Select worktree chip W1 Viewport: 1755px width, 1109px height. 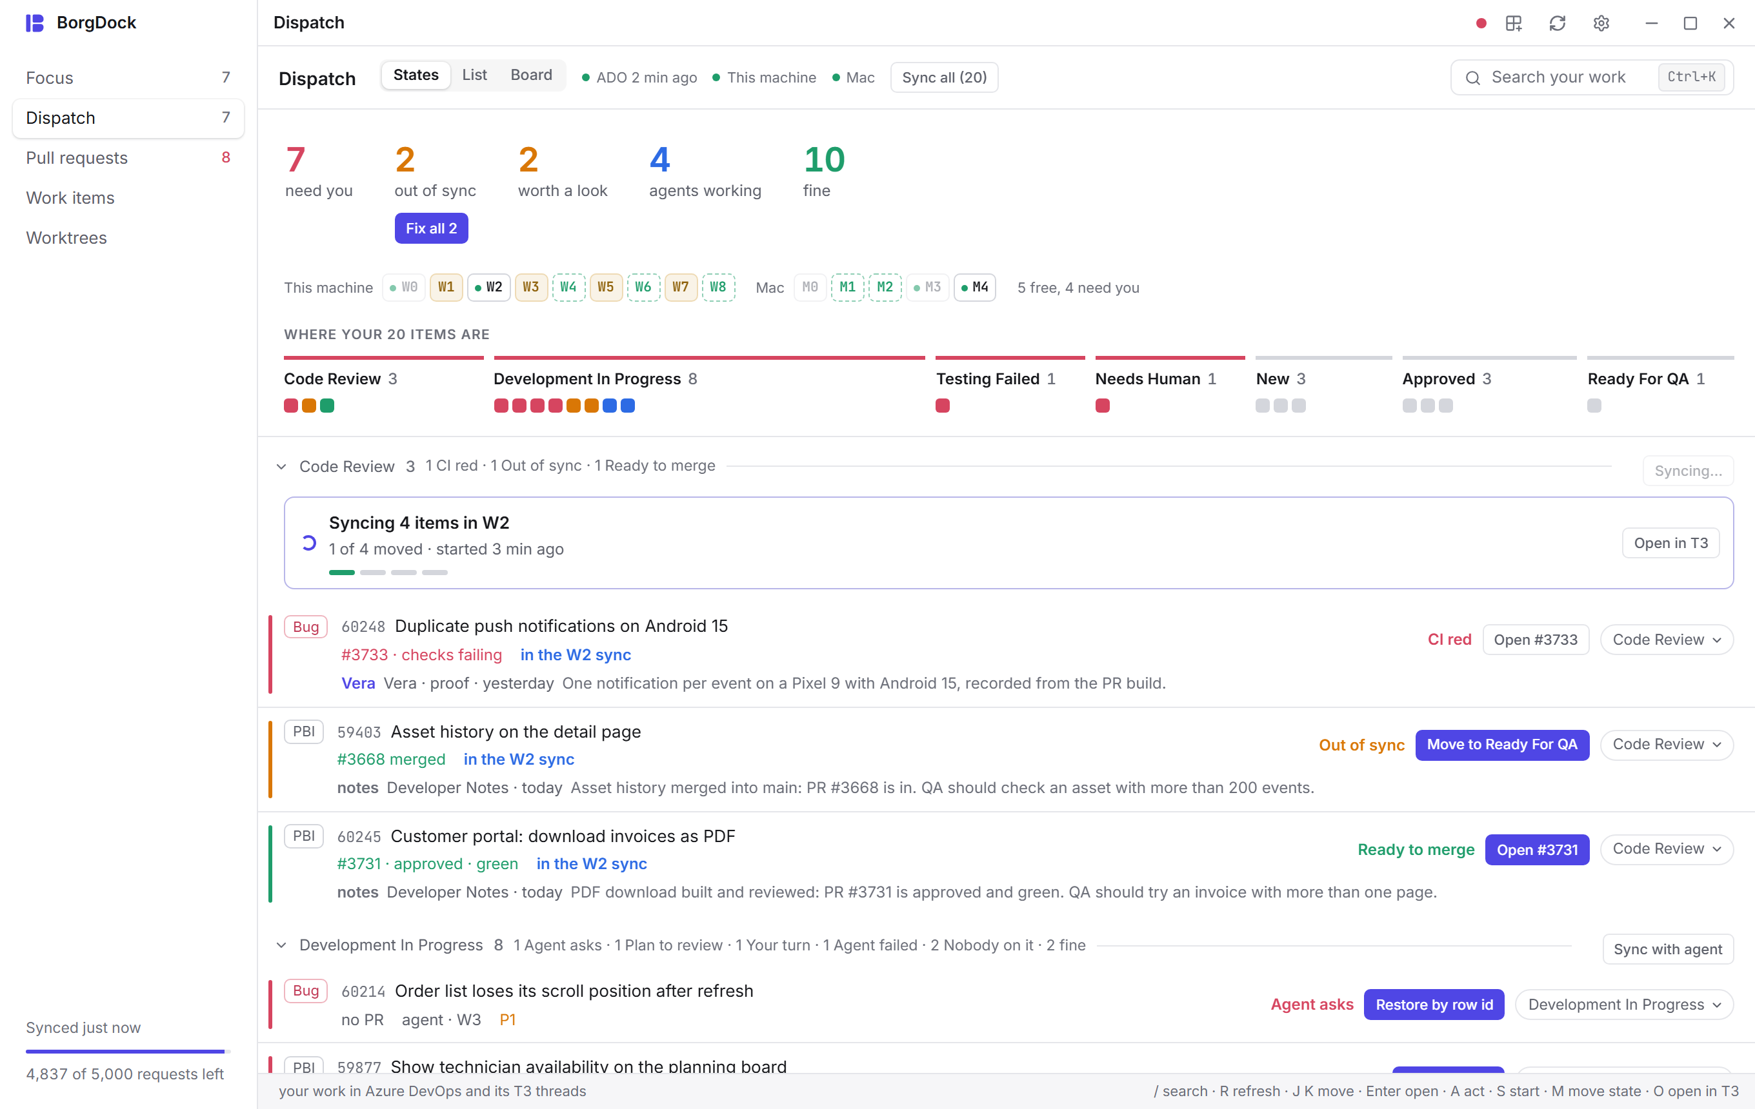446,287
